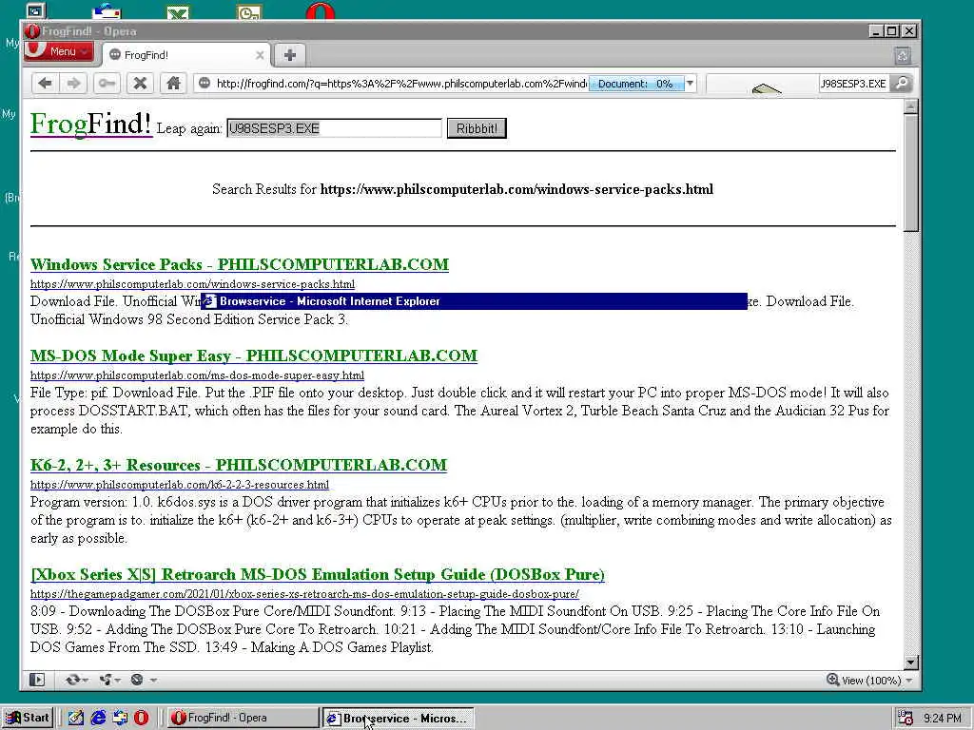
Task: Click the vertical scrollbar down arrow
Action: pyautogui.click(x=910, y=663)
